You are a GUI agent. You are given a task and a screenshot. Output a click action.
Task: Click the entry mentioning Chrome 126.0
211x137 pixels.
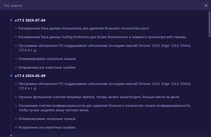point(105,48)
